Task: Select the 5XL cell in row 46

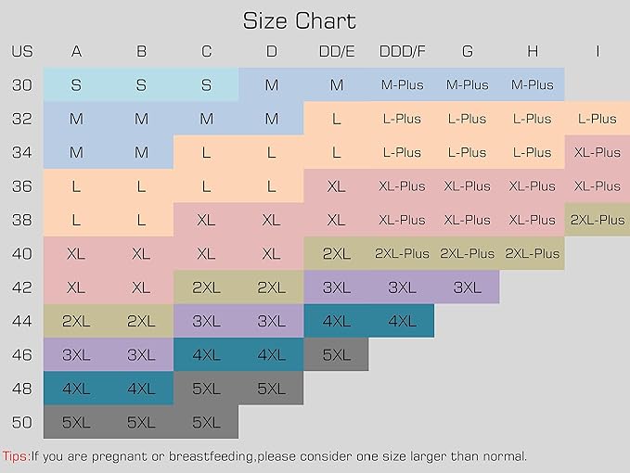Action: click(336, 354)
